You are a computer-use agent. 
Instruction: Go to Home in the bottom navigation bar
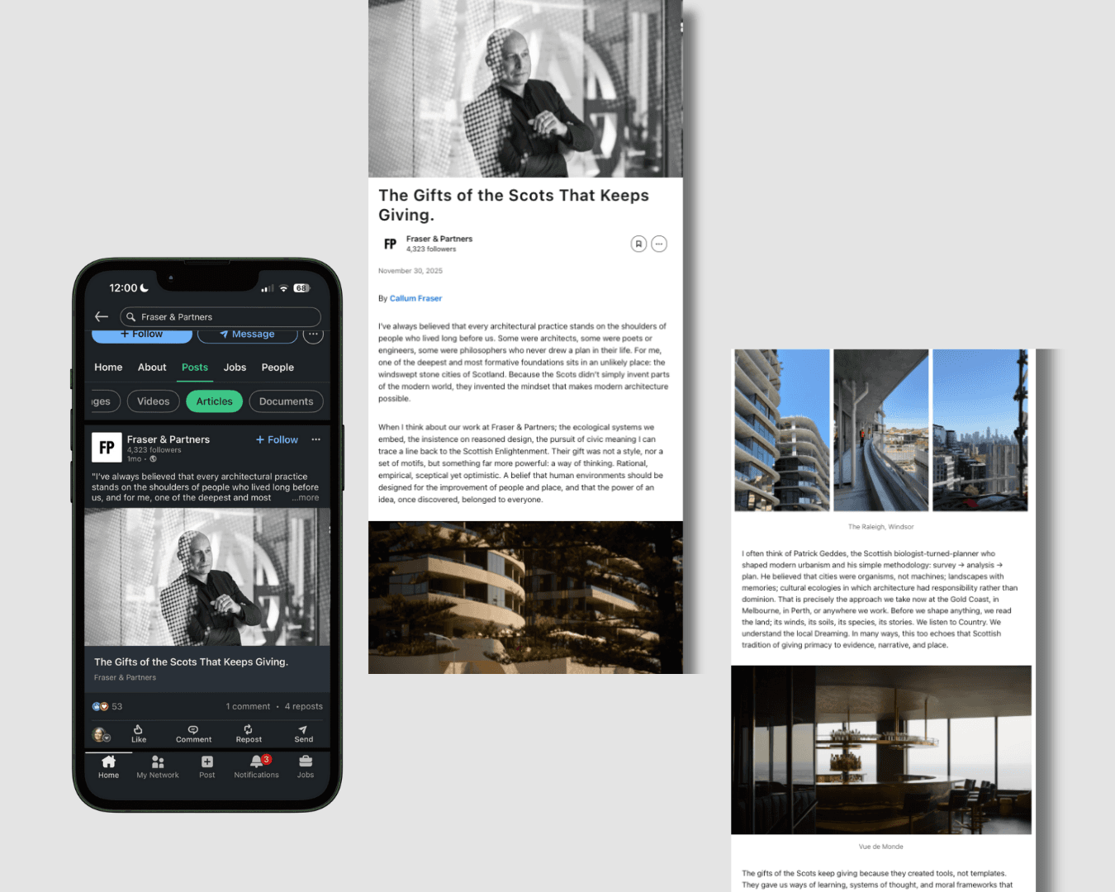(x=108, y=767)
